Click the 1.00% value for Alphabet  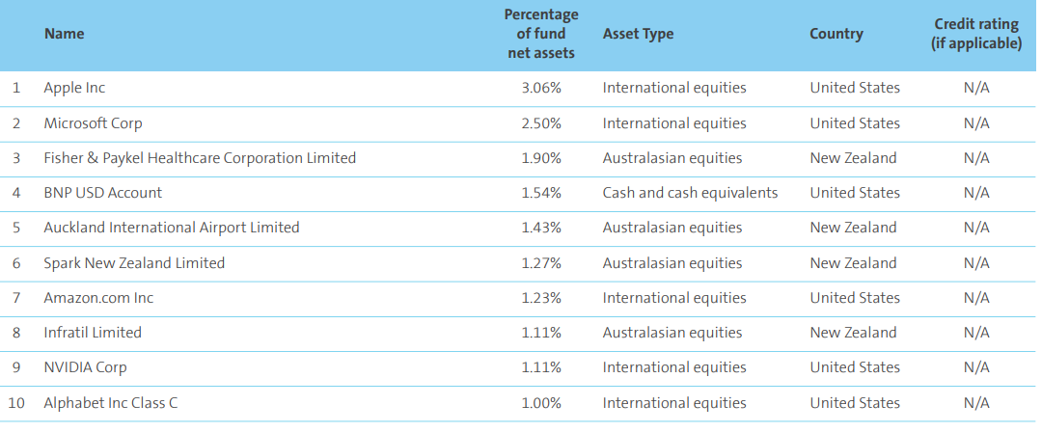[540, 403]
